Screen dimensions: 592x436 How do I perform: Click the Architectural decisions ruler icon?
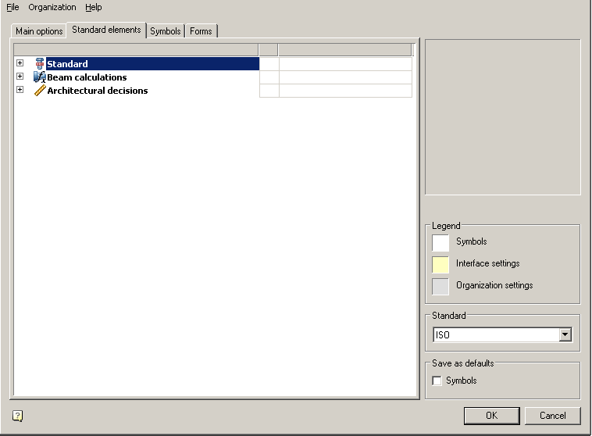tap(40, 91)
